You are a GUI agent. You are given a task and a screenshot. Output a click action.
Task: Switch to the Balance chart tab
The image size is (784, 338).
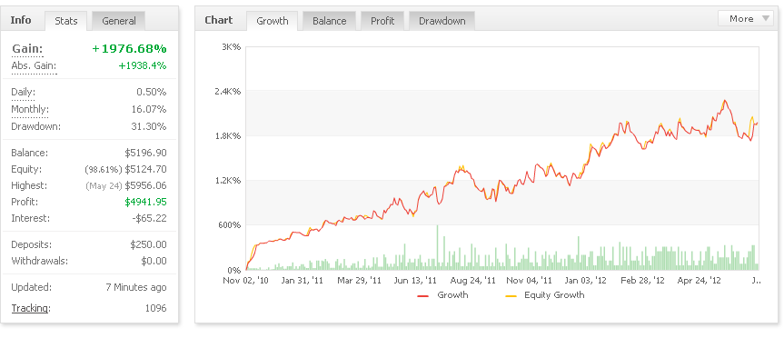330,21
